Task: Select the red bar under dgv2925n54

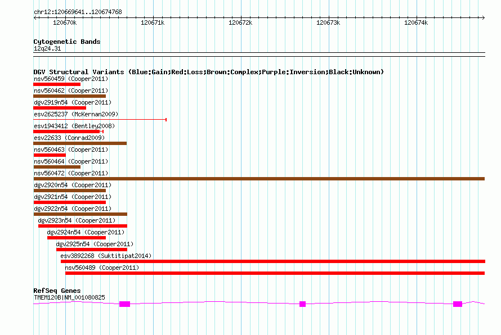Action: 92,250
